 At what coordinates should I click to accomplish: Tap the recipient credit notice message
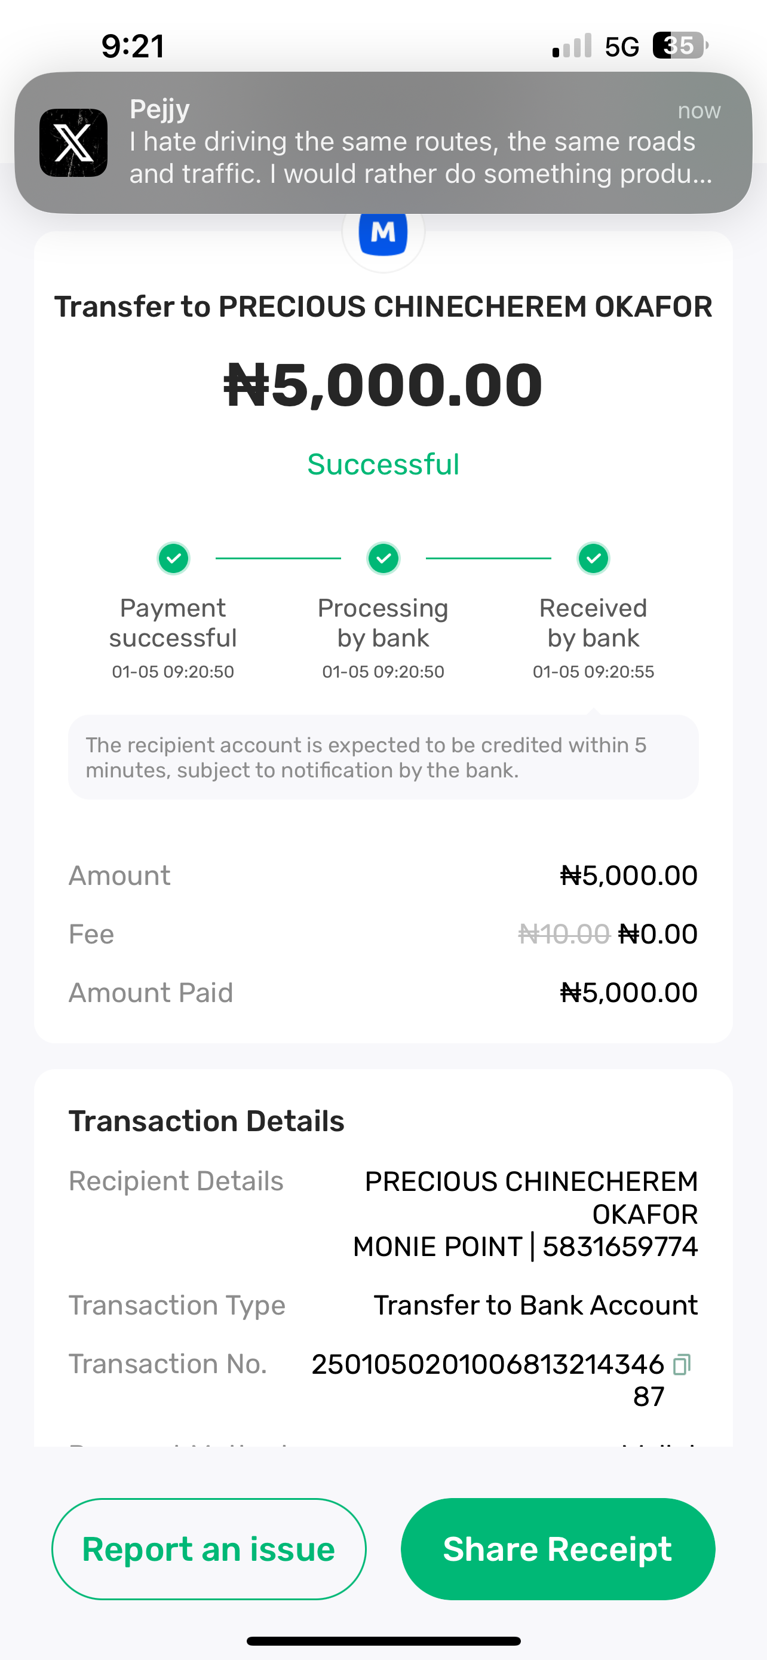[x=383, y=757]
